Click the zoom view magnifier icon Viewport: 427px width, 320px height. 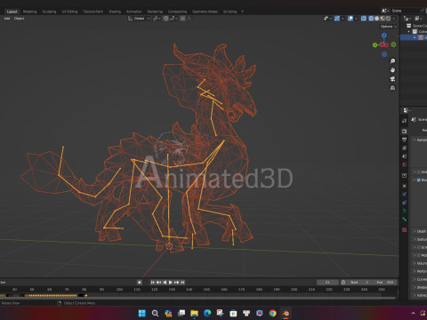click(x=392, y=61)
